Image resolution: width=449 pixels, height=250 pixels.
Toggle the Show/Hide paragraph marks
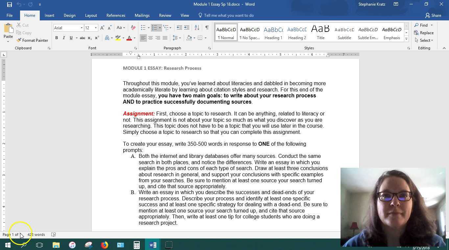pyautogui.click(x=207, y=28)
